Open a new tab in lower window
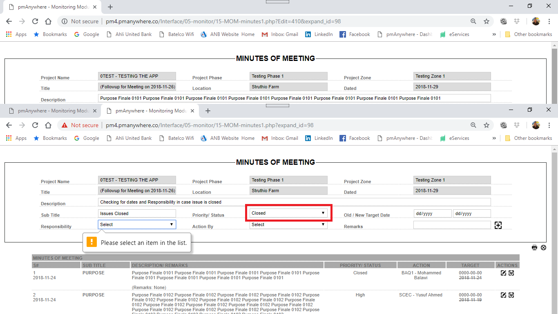This screenshot has height=314, width=558. (x=208, y=111)
